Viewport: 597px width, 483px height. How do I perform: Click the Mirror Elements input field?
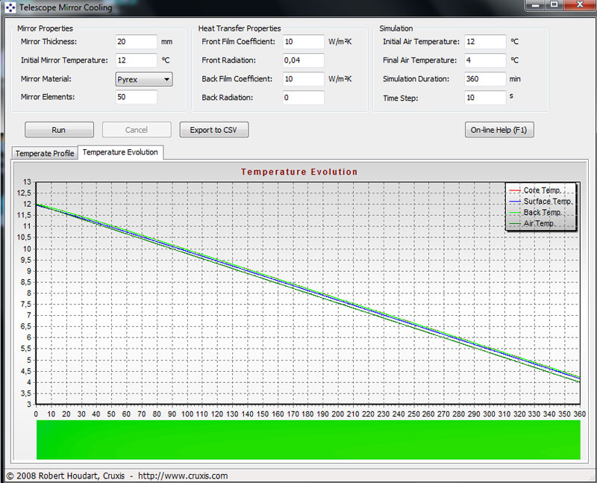click(x=136, y=97)
